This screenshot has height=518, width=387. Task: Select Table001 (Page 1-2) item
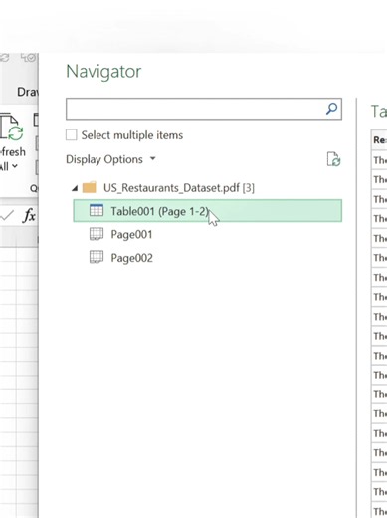click(x=208, y=211)
